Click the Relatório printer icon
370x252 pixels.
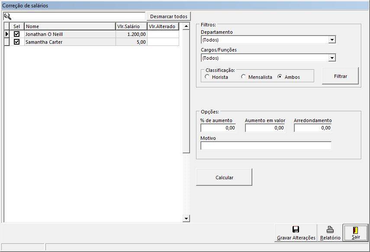click(x=330, y=229)
